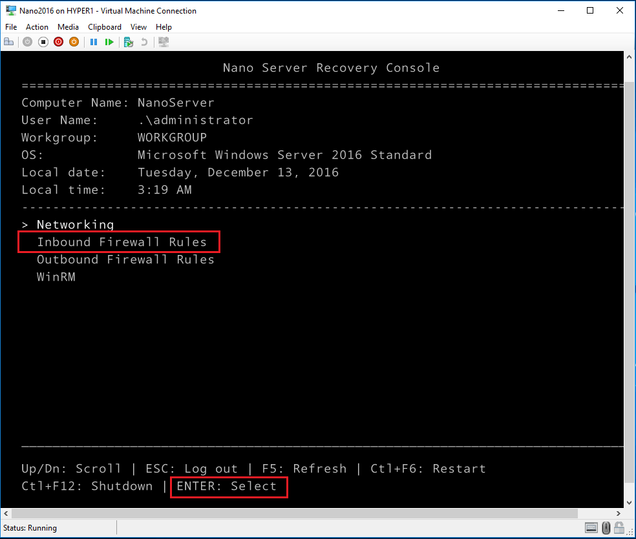Image resolution: width=636 pixels, height=539 pixels.
Task: Click the mouse capture status icon
Action: pos(605,528)
